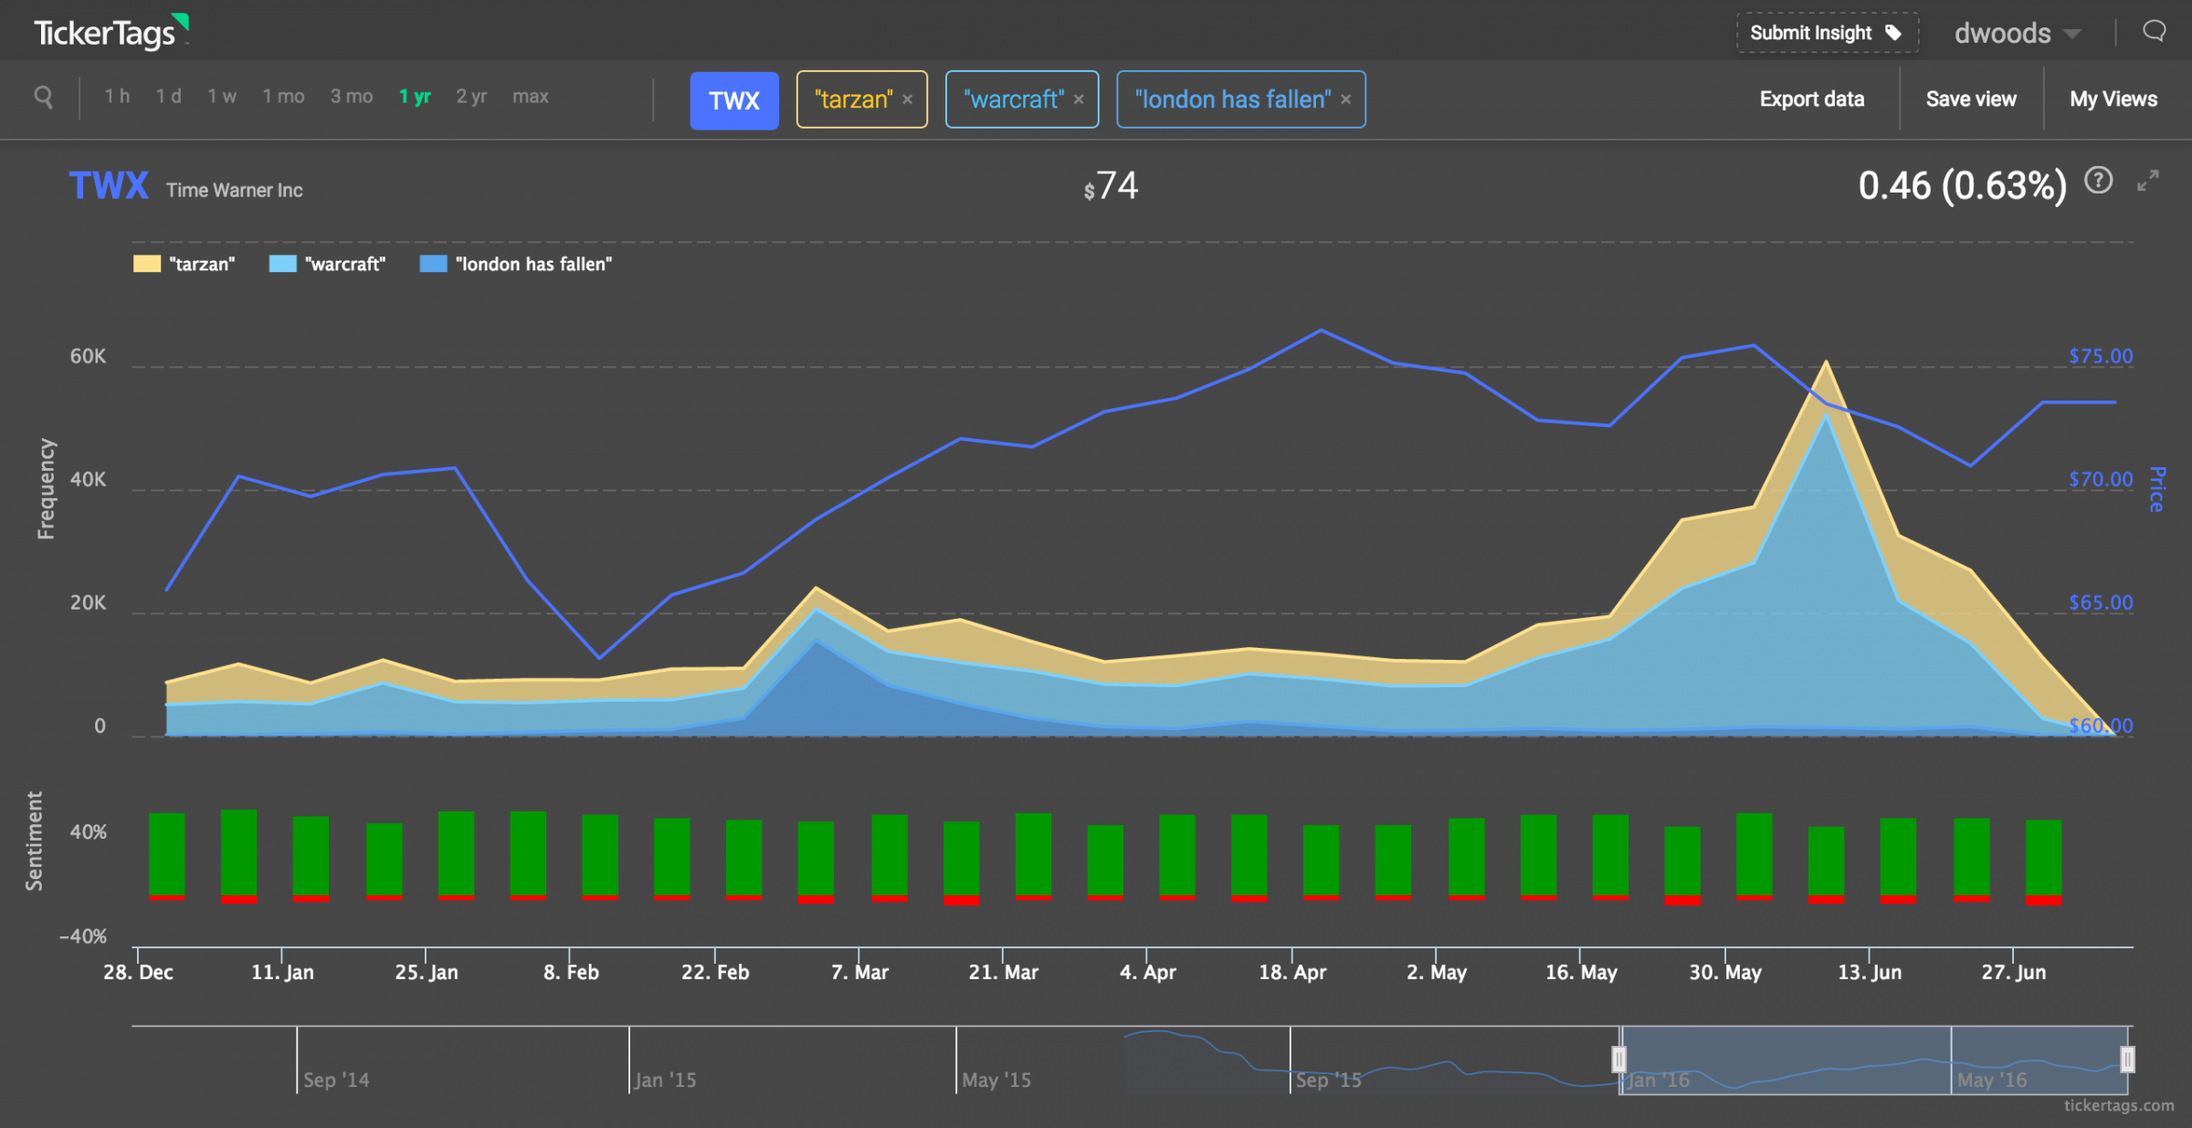Click the TWX ticker button

click(x=734, y=100)
